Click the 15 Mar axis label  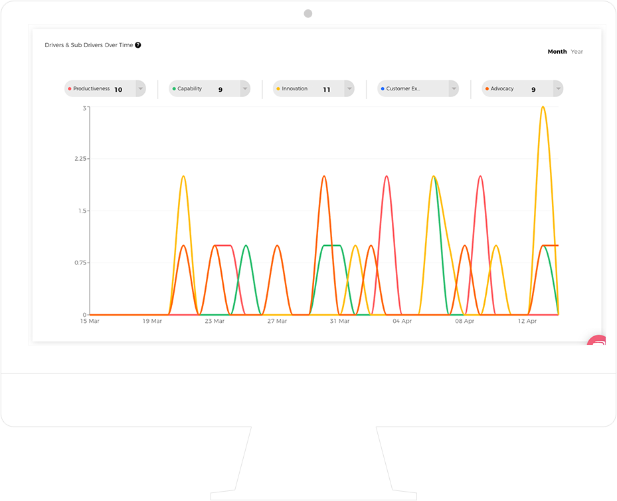pos(90,321)
